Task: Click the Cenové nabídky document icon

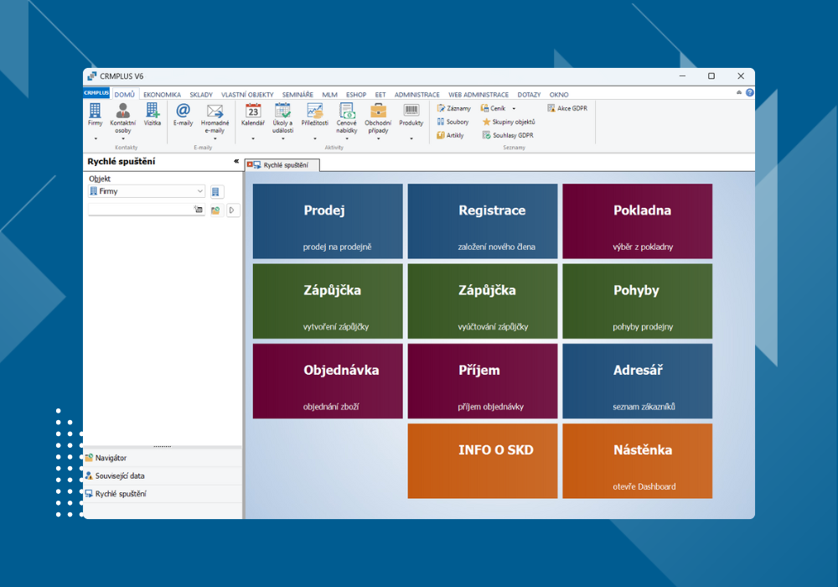Action: pos(347,111)
